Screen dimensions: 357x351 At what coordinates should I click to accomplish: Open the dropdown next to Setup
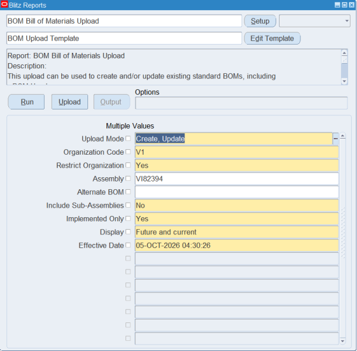[315, 21]
